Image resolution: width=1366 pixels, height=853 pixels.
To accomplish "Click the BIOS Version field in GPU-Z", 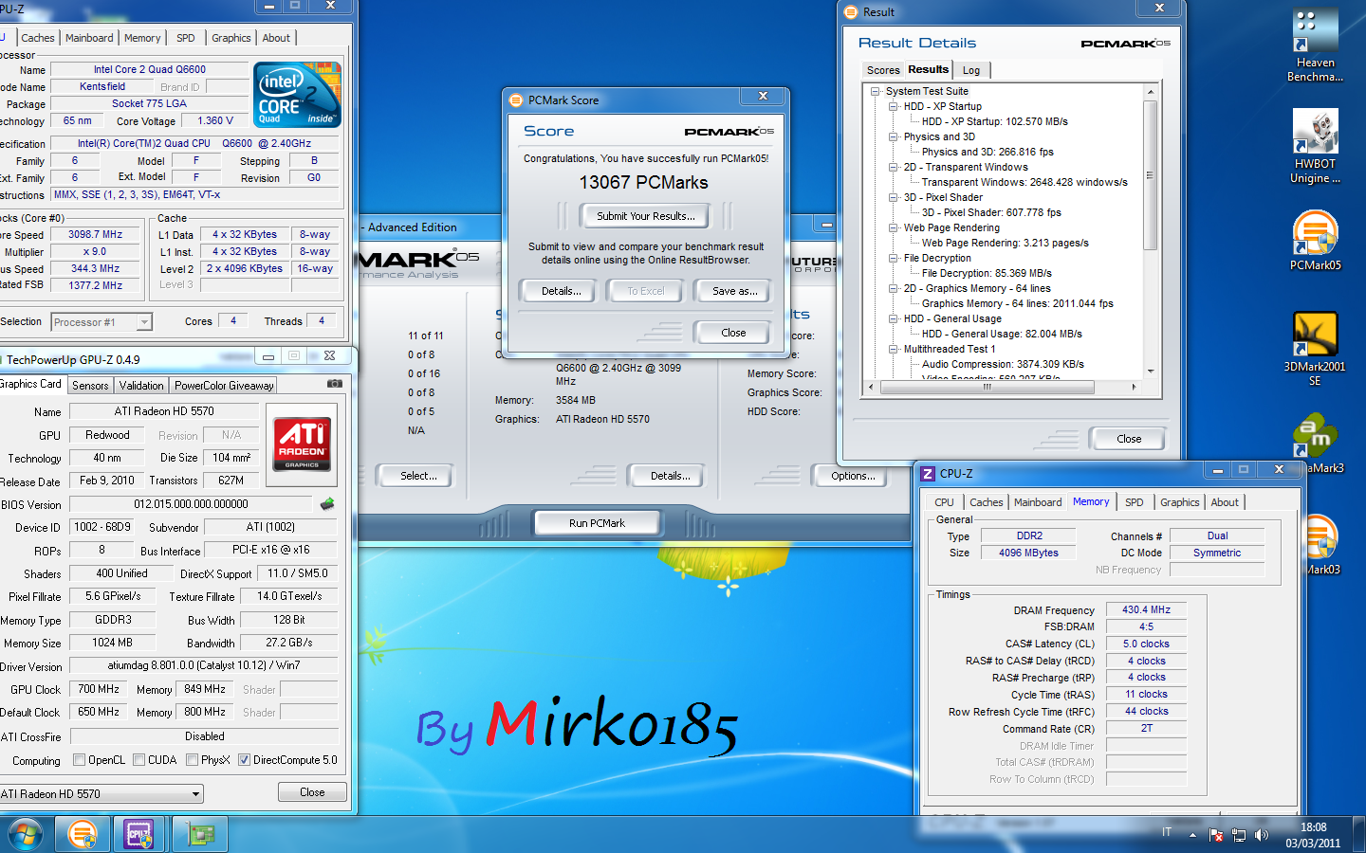I will pos(192,504).
